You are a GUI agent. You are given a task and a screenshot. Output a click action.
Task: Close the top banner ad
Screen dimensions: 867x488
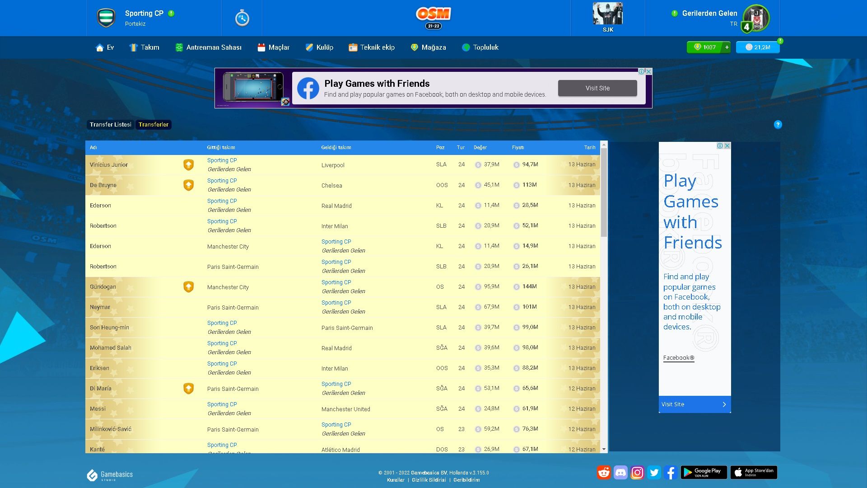point(648,71)
